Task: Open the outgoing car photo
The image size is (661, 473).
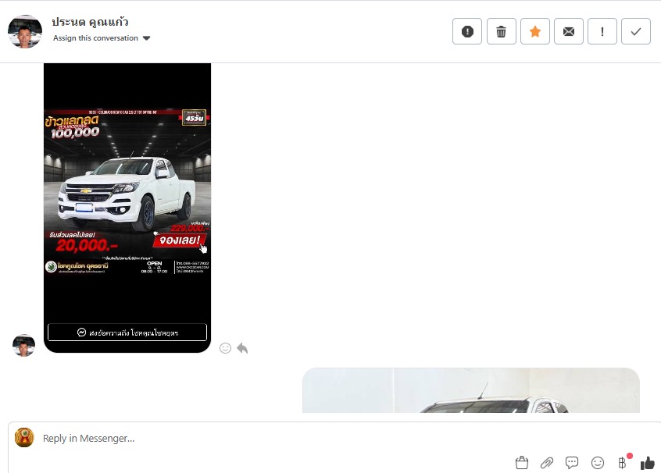Action: pyautogui.click(x=471, y=390)
